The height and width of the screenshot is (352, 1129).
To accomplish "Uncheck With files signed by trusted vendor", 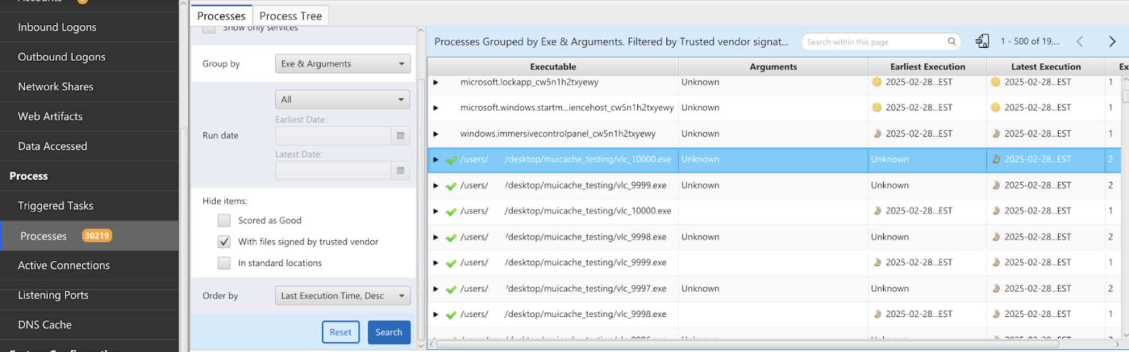I will 224,242.
